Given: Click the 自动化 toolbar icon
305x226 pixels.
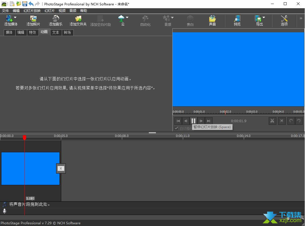Looking at the screenshot, I should pyautogui.click(x=145, y=21).
